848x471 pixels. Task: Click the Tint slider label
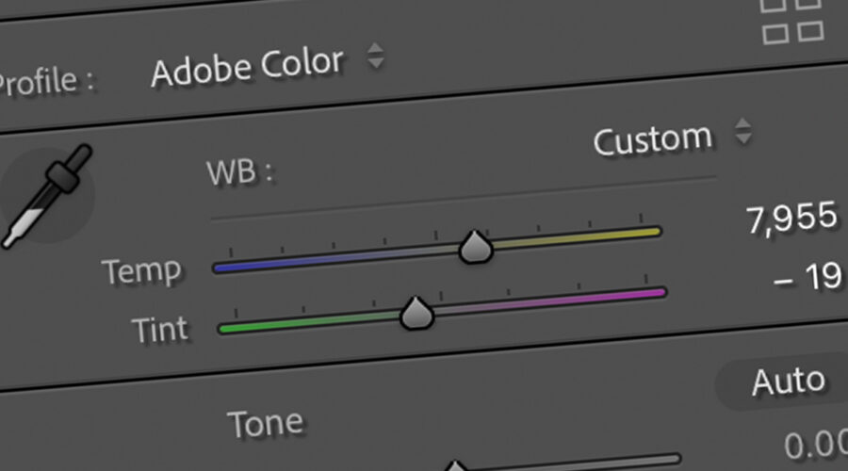(159, 331)
